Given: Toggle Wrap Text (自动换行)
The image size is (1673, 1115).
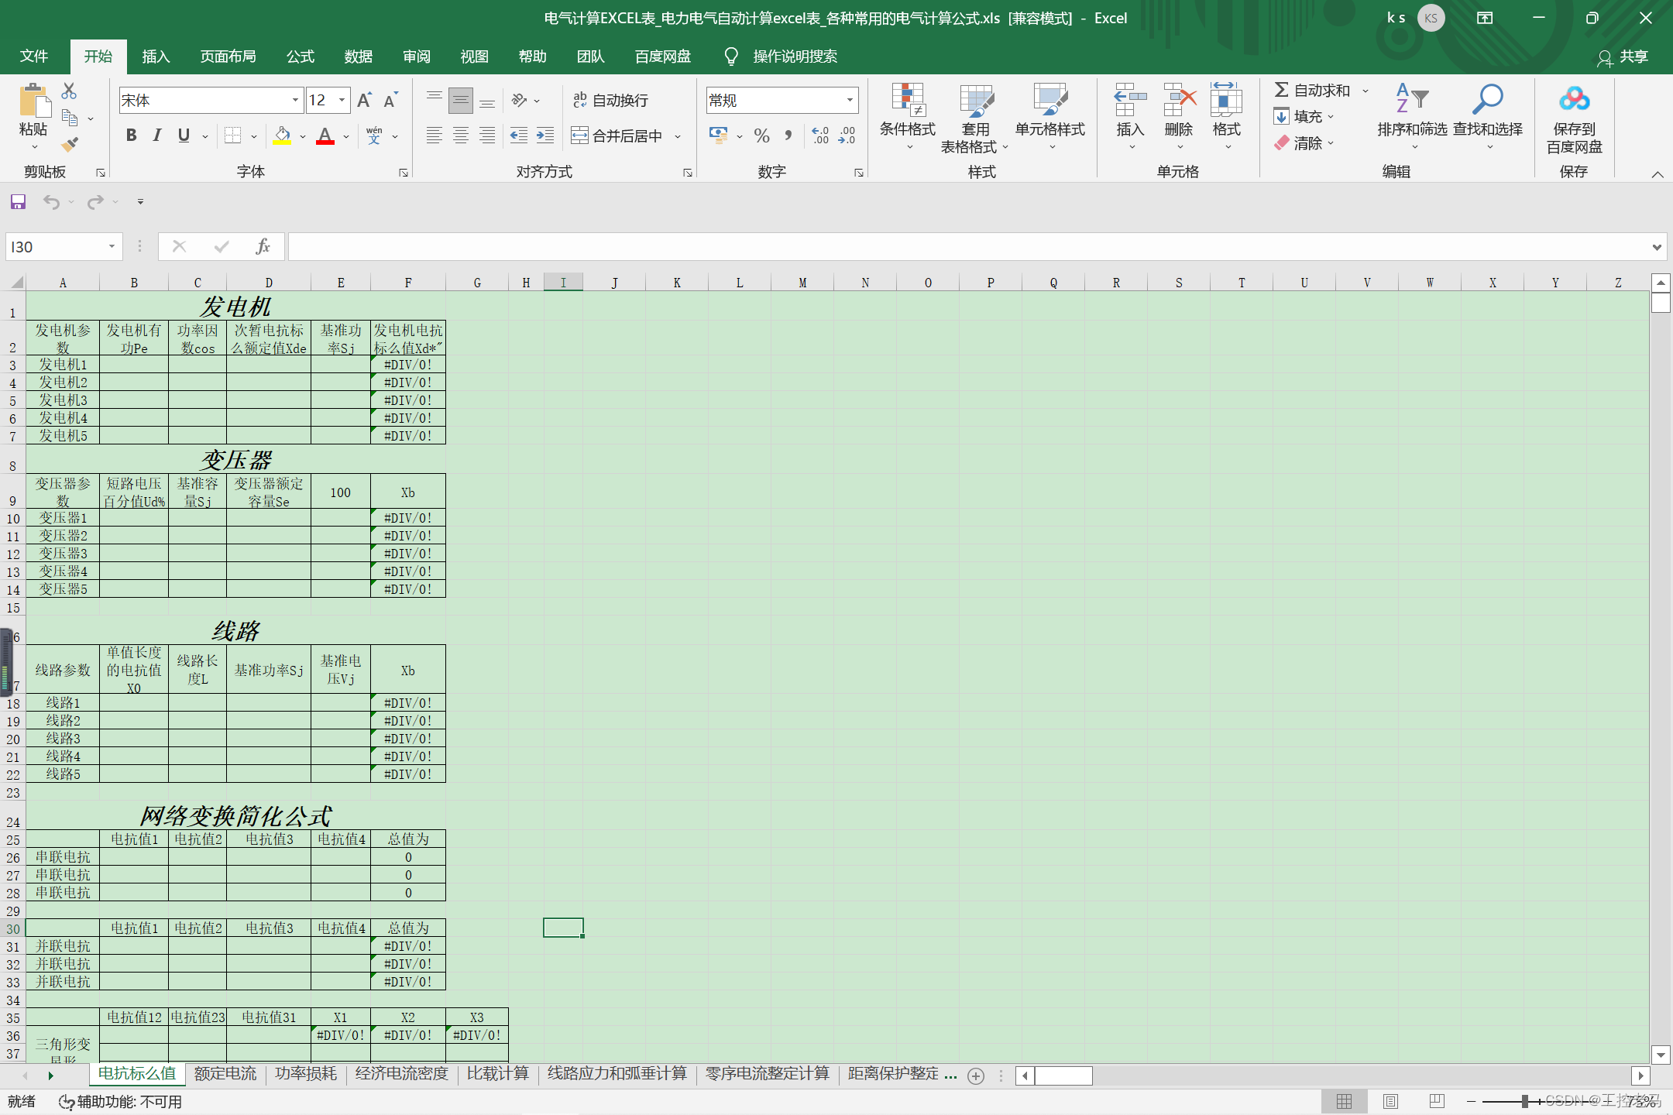Looking at the screenshot, I should [610, 101].
